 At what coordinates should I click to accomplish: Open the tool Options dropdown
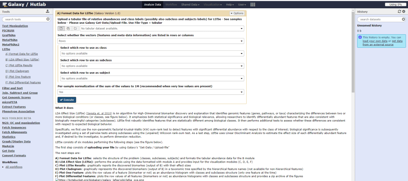(x=236, y=13)
